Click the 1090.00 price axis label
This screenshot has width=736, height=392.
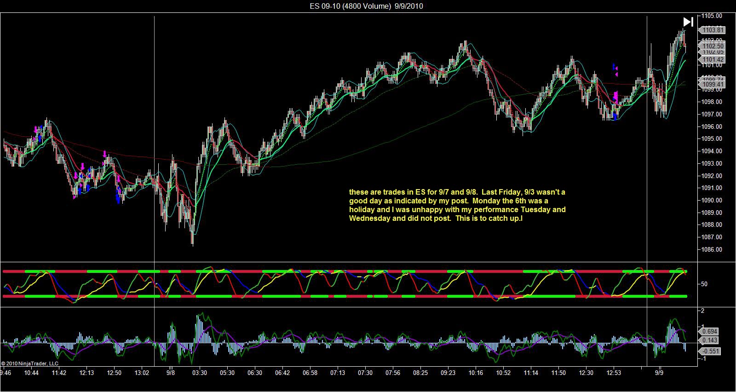pos(713,200)
